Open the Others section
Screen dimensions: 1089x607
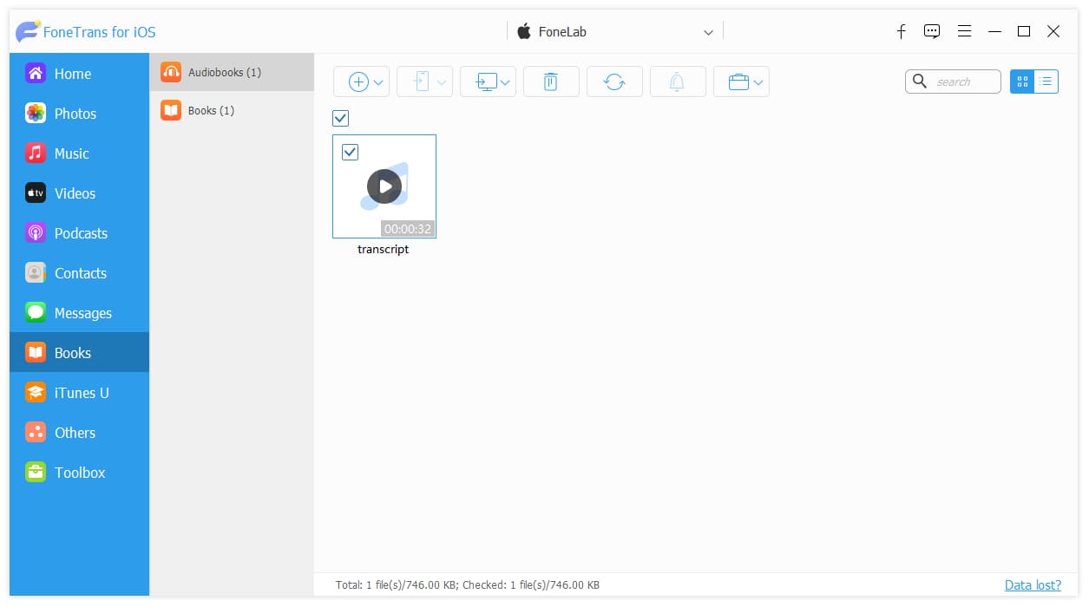pyautogui.click(x=79, y=433)
